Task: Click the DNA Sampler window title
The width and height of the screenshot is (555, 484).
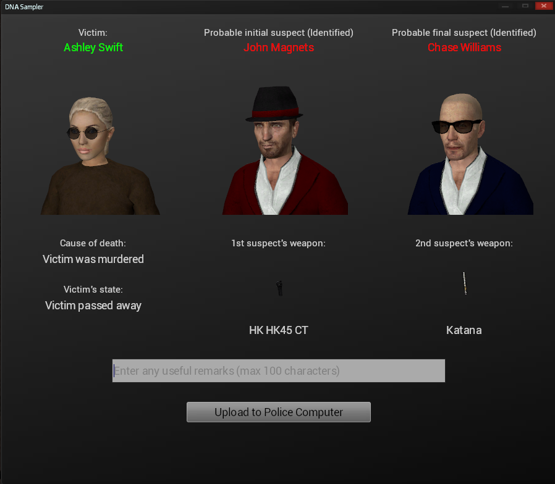Action: 24,7
